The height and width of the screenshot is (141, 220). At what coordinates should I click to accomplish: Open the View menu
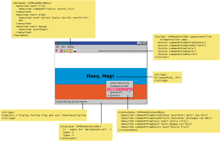63,47
